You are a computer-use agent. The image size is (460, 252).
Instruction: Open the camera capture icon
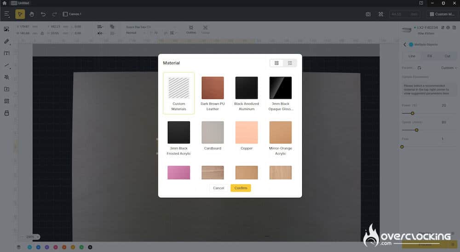[368, 14]
